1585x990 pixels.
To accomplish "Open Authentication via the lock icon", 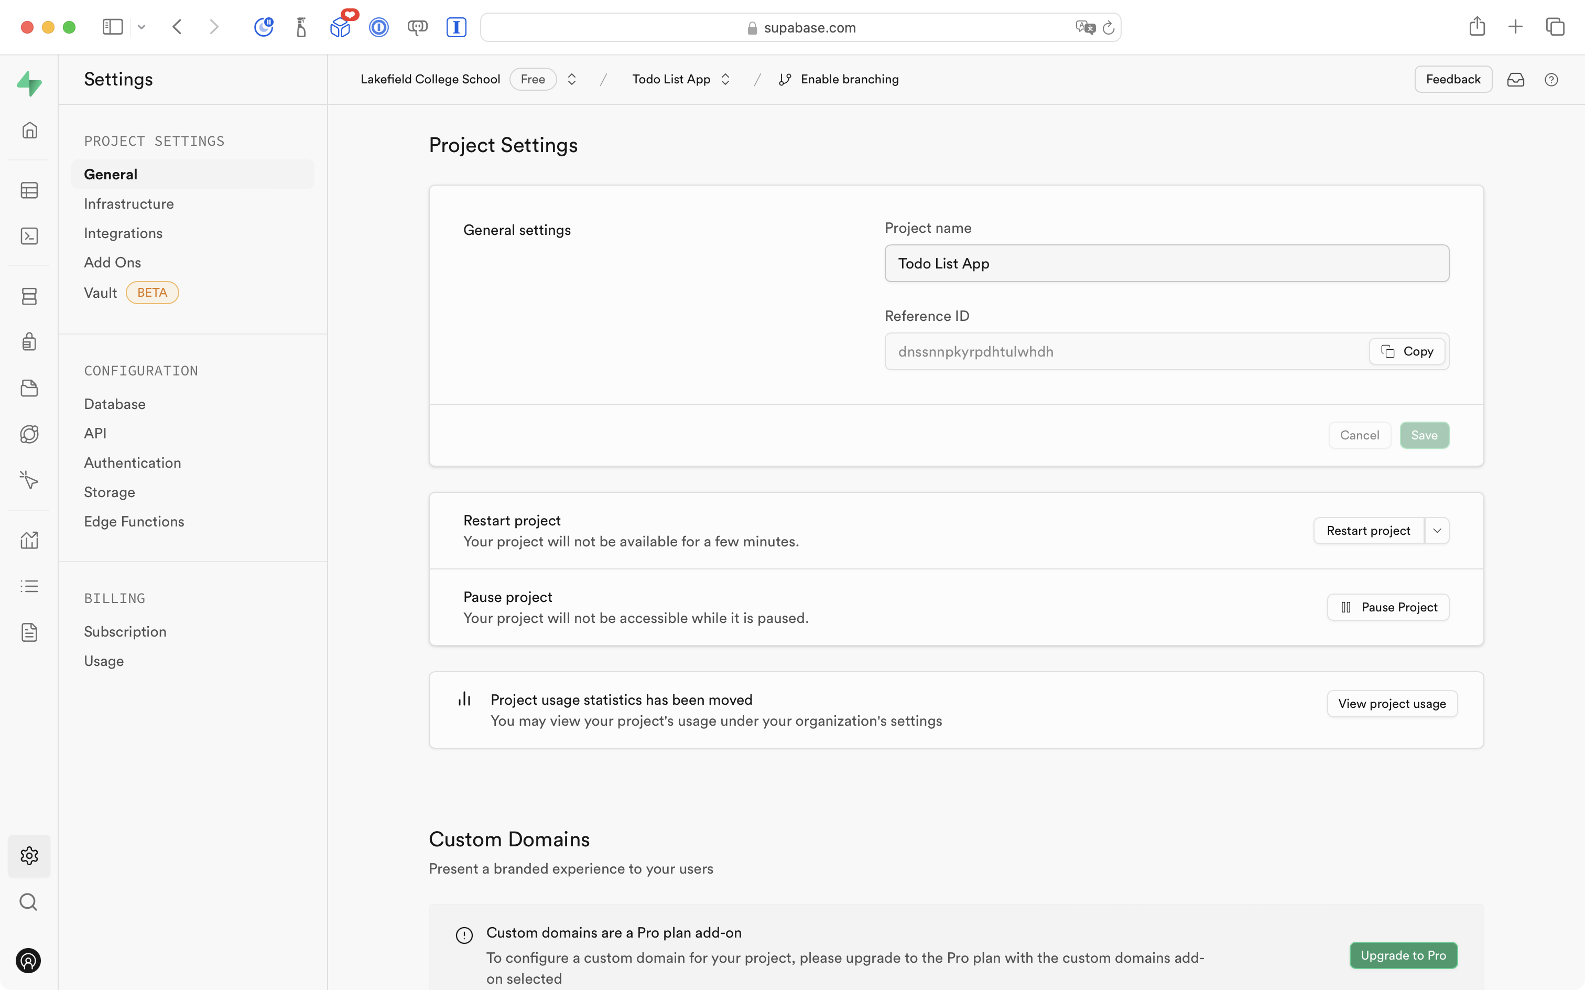I will [x=29, y=341].
